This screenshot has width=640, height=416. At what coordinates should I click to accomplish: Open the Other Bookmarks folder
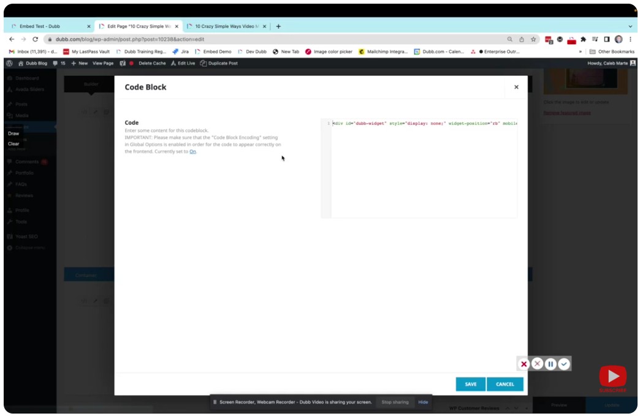[612, 52]
